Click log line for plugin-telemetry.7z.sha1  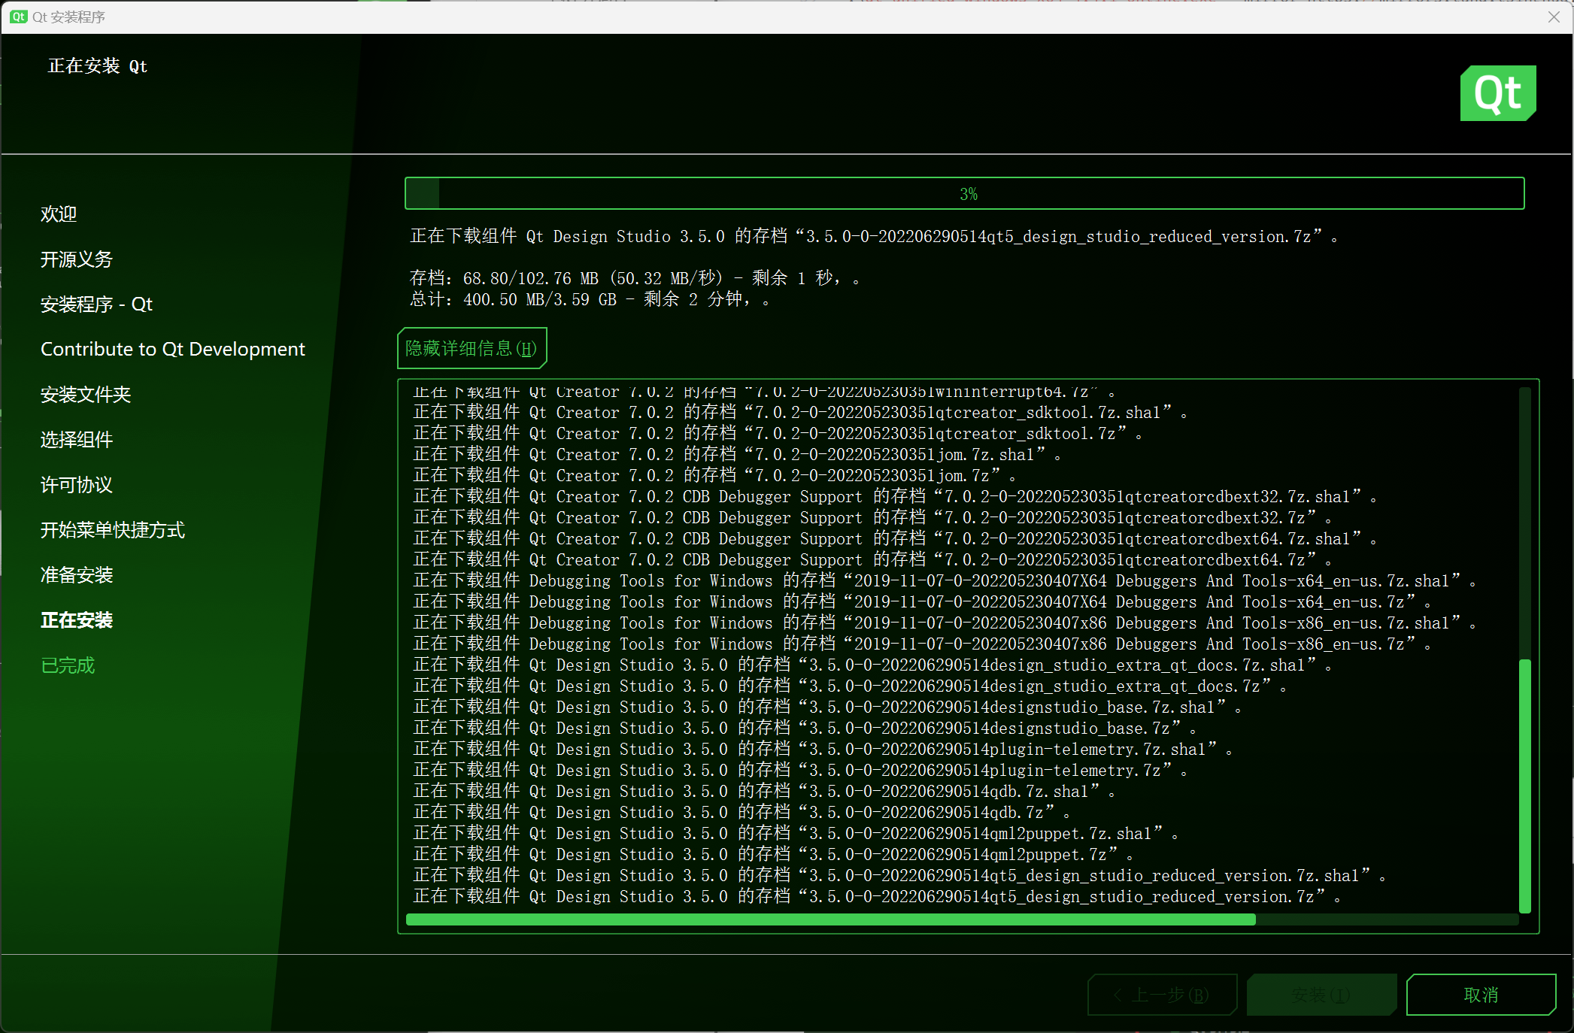823,749
